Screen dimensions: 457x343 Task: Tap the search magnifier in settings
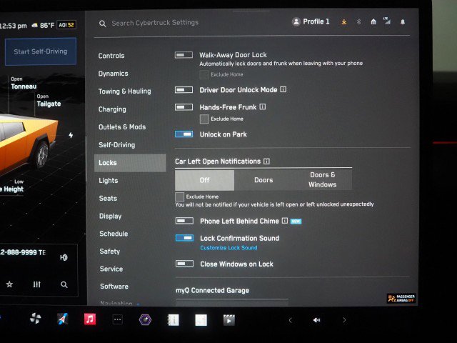pyautogui.click(x=102, y=24)
